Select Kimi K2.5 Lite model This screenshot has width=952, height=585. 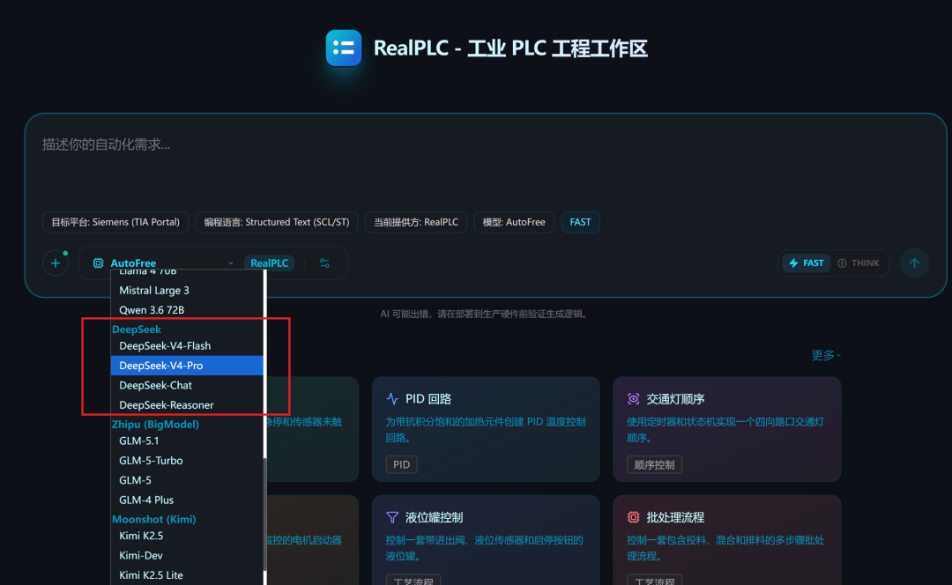[x=187, y=575]
